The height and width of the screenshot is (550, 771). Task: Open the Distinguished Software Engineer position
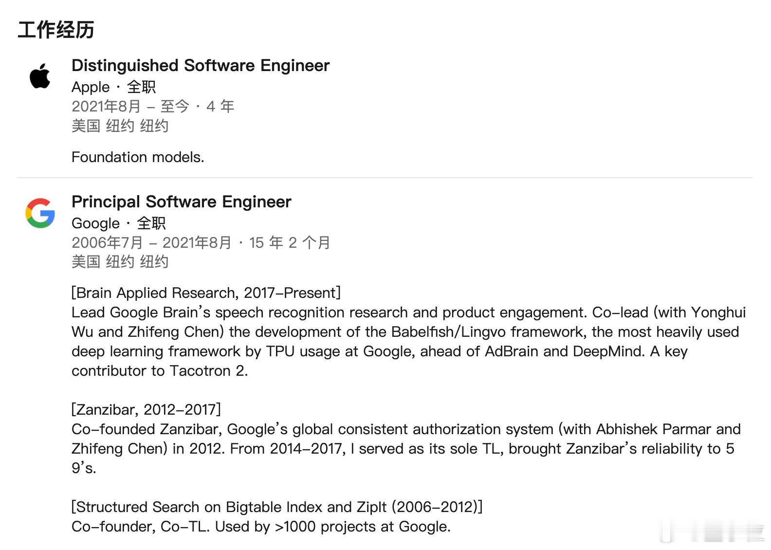click(201, 65)
